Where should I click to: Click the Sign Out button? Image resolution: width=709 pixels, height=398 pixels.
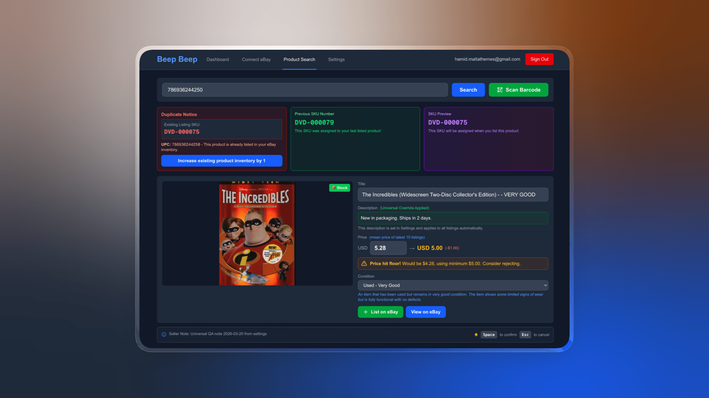(x=539, y=59)
